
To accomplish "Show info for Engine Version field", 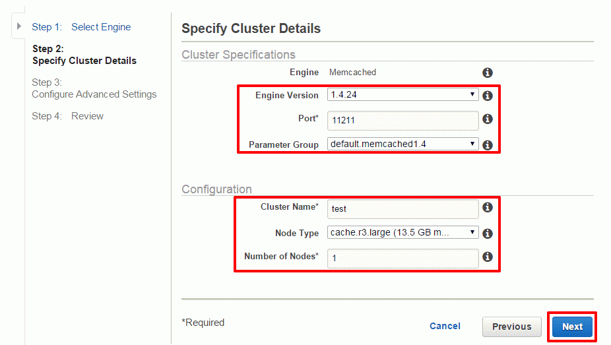I will (x=487, y=96).
